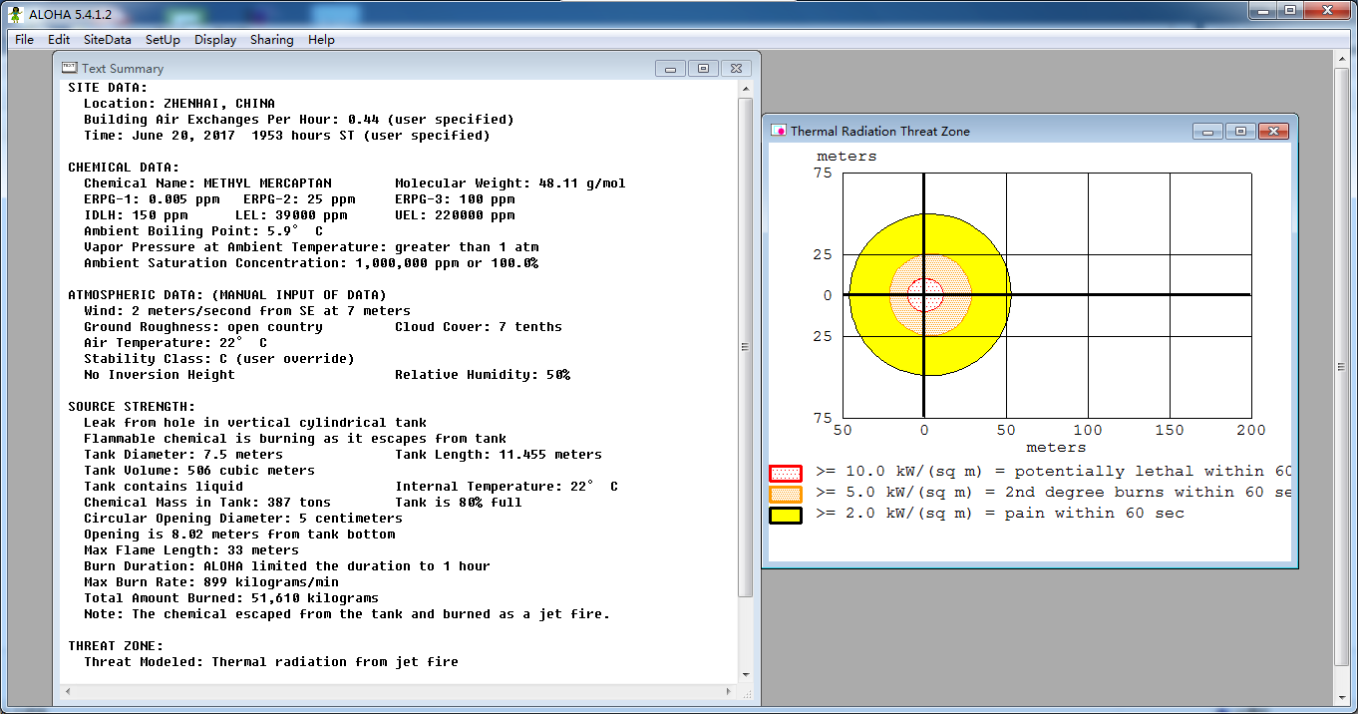Click the Text Summary window icon

pyautogui.click(x=69, y=68)
